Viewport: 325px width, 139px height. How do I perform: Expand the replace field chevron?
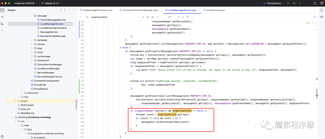(x=80, y=17)
